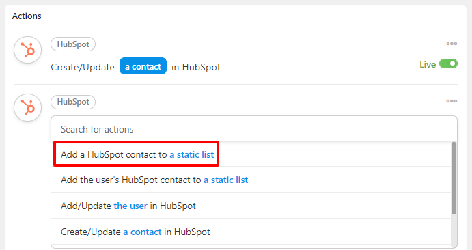
Task: Choose Create/Update a contact in HubSpot option
Action: [251, 232]
